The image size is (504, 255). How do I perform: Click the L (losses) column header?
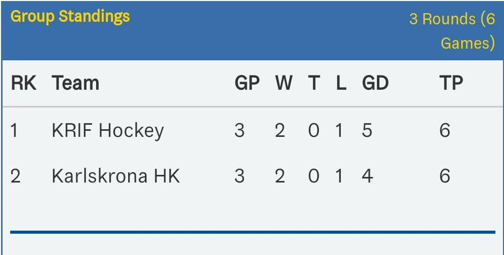(x=341, y=83)
